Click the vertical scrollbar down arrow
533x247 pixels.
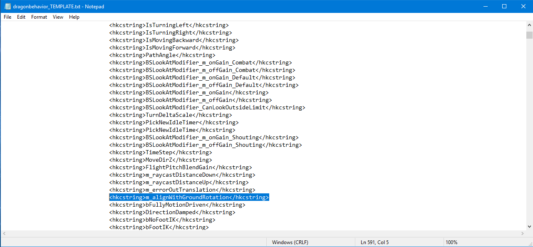(529, 227)
